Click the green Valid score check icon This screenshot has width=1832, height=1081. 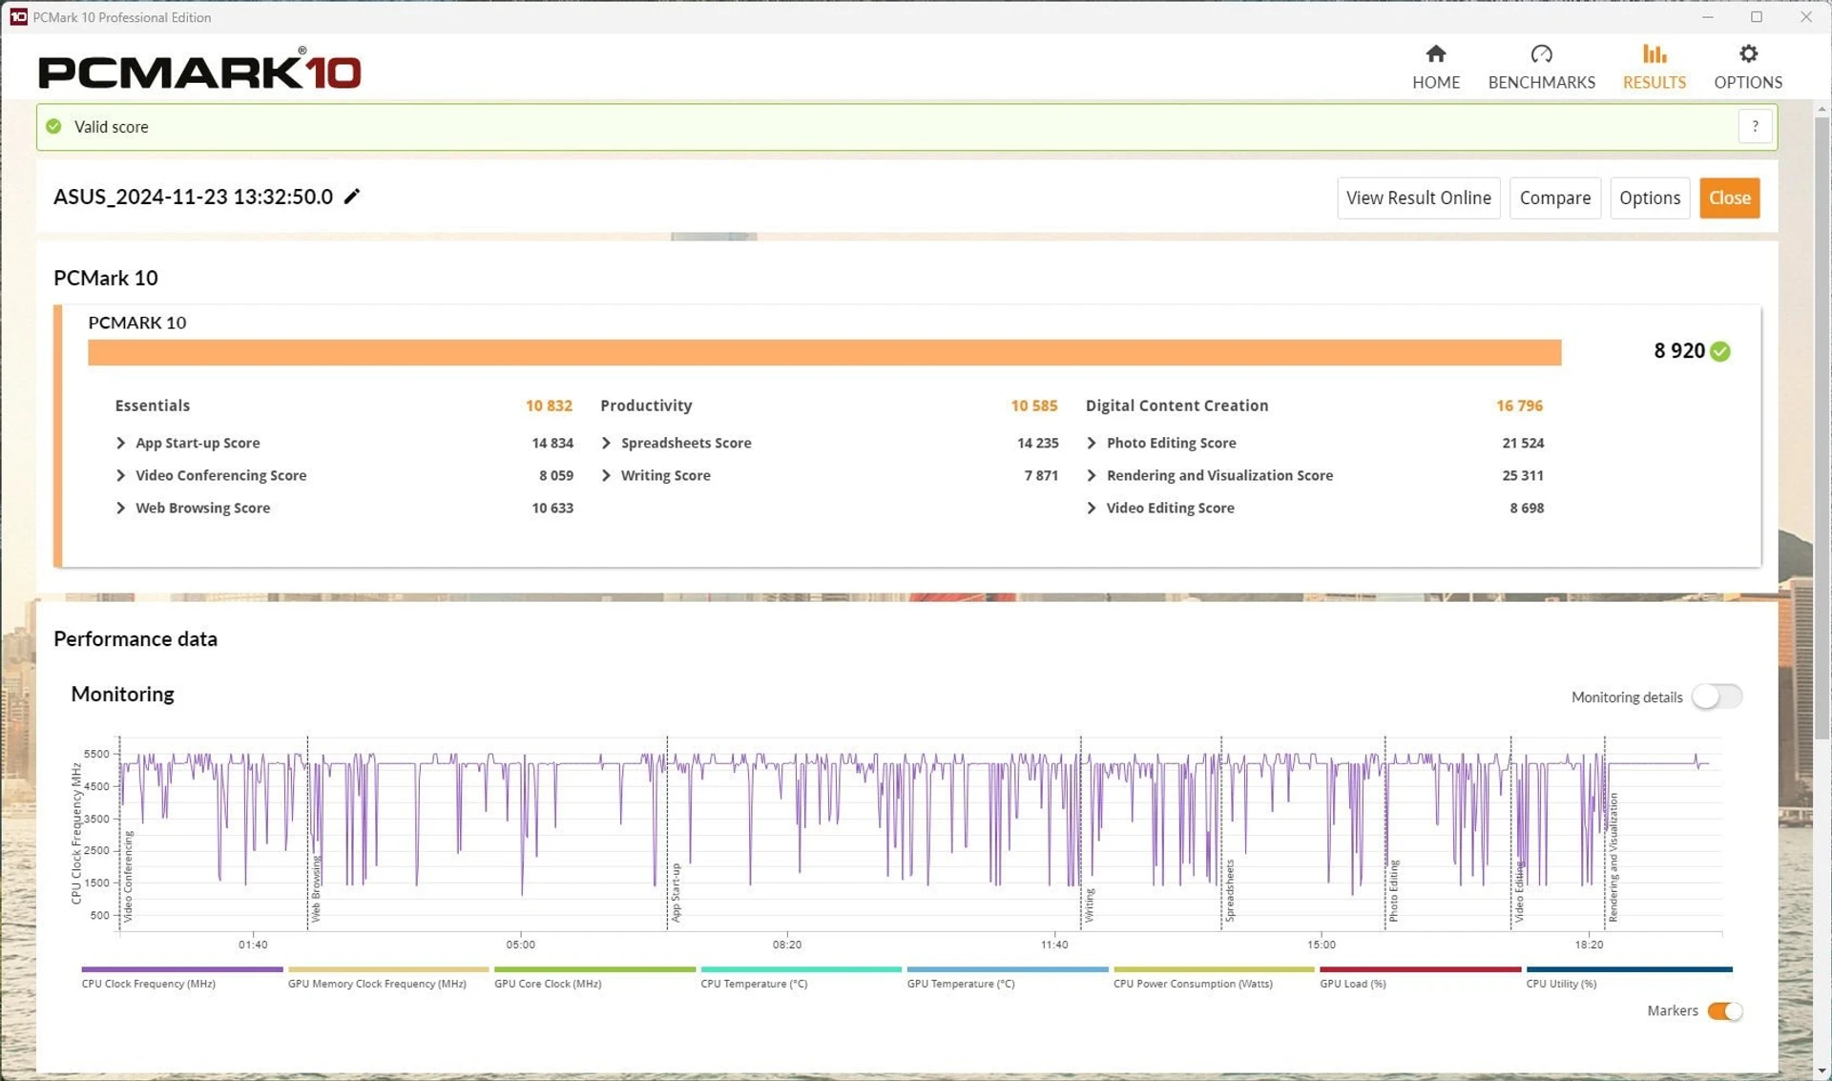[54, 127]
